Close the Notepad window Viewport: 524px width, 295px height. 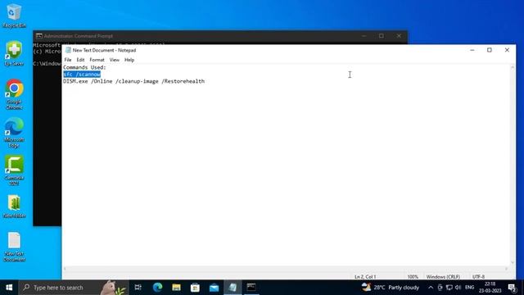pyautogui.click(x=507, y=50)
